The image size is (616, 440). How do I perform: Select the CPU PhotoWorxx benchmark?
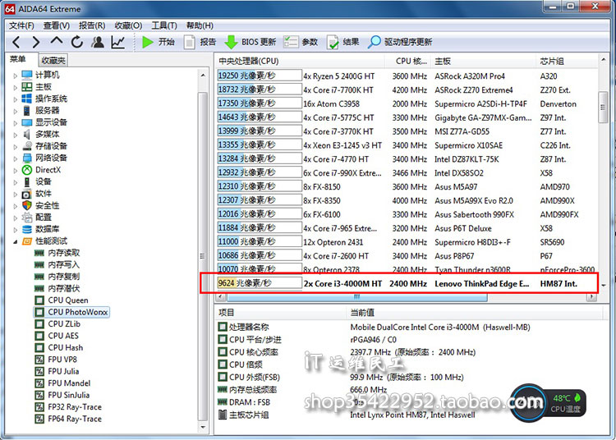pyautogui.click(x=71, y=312)
